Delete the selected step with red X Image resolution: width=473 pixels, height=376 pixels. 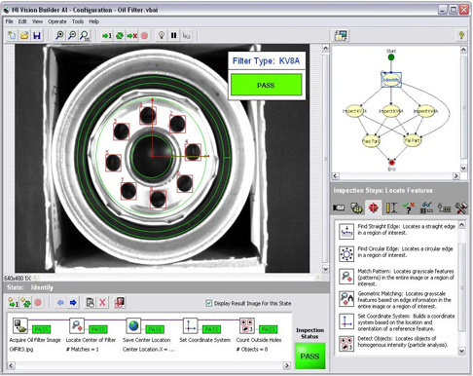pyautogui.click(x=102, y=303)
